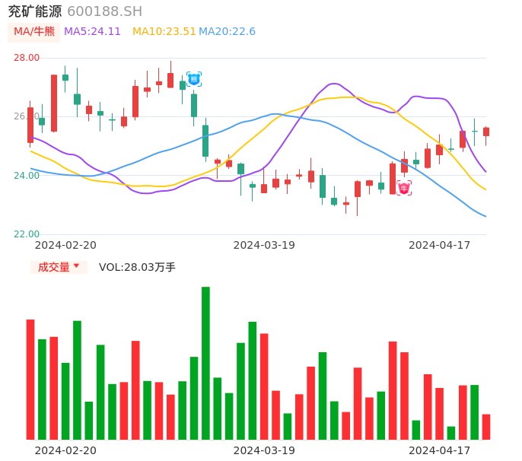Select the tallest green volume bar

tap(205, 363)
